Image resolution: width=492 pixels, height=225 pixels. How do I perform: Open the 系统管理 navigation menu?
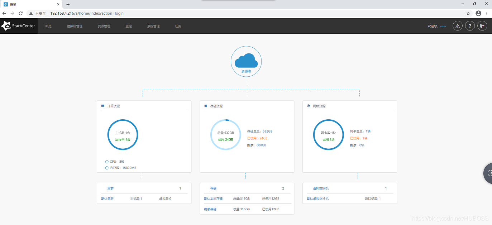[x=153, y=26]
